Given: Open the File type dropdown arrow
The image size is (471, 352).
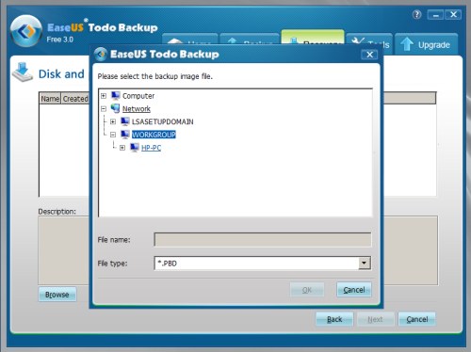Looking at the screenshot, I should click(x=365, y=263).
